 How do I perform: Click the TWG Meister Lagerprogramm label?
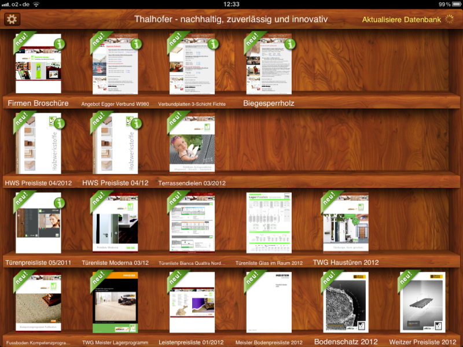point(115,342)
